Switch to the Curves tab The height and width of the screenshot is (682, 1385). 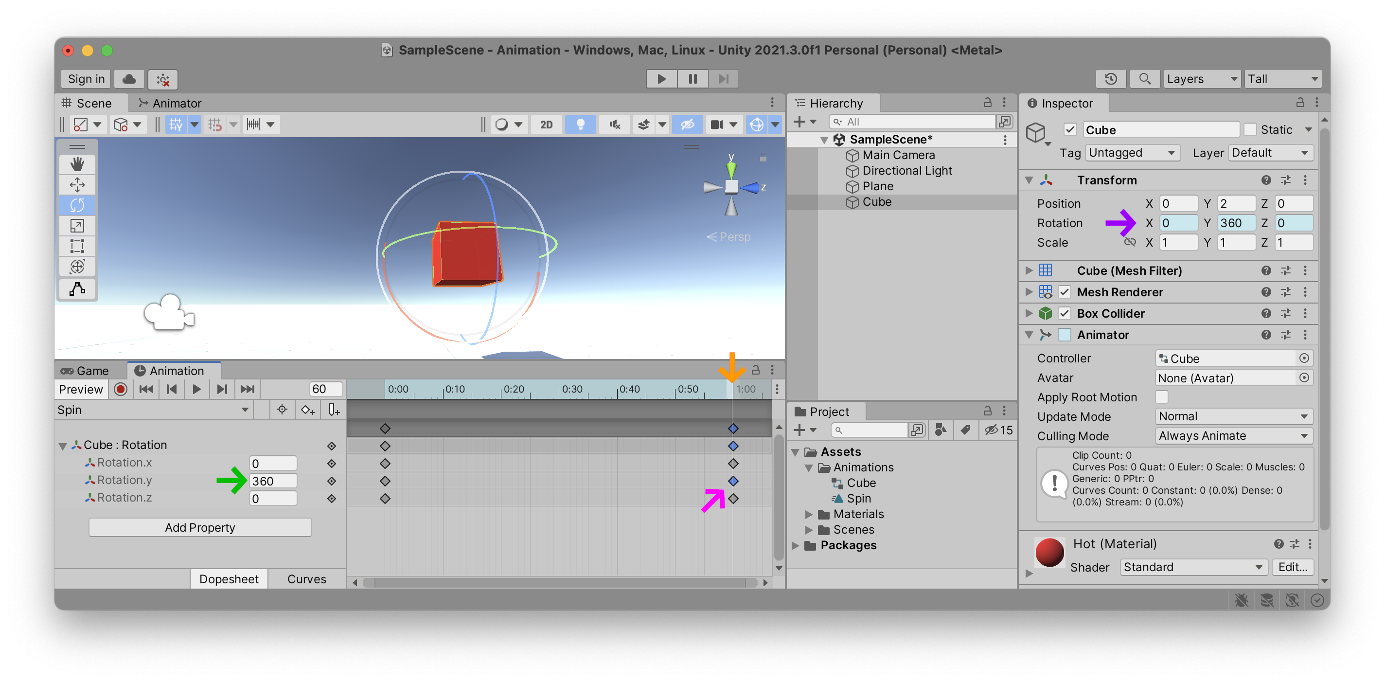[306, 579]
